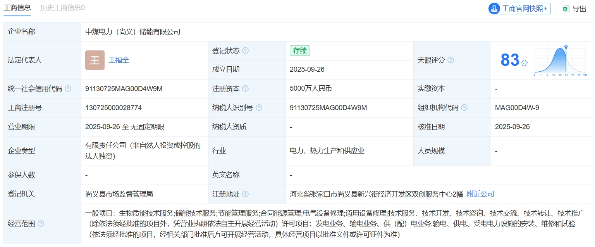The height and width of the screenshot is (247, 595).
Task: Click help icon beside 天眼评分
Action: [x=451, y=60]
